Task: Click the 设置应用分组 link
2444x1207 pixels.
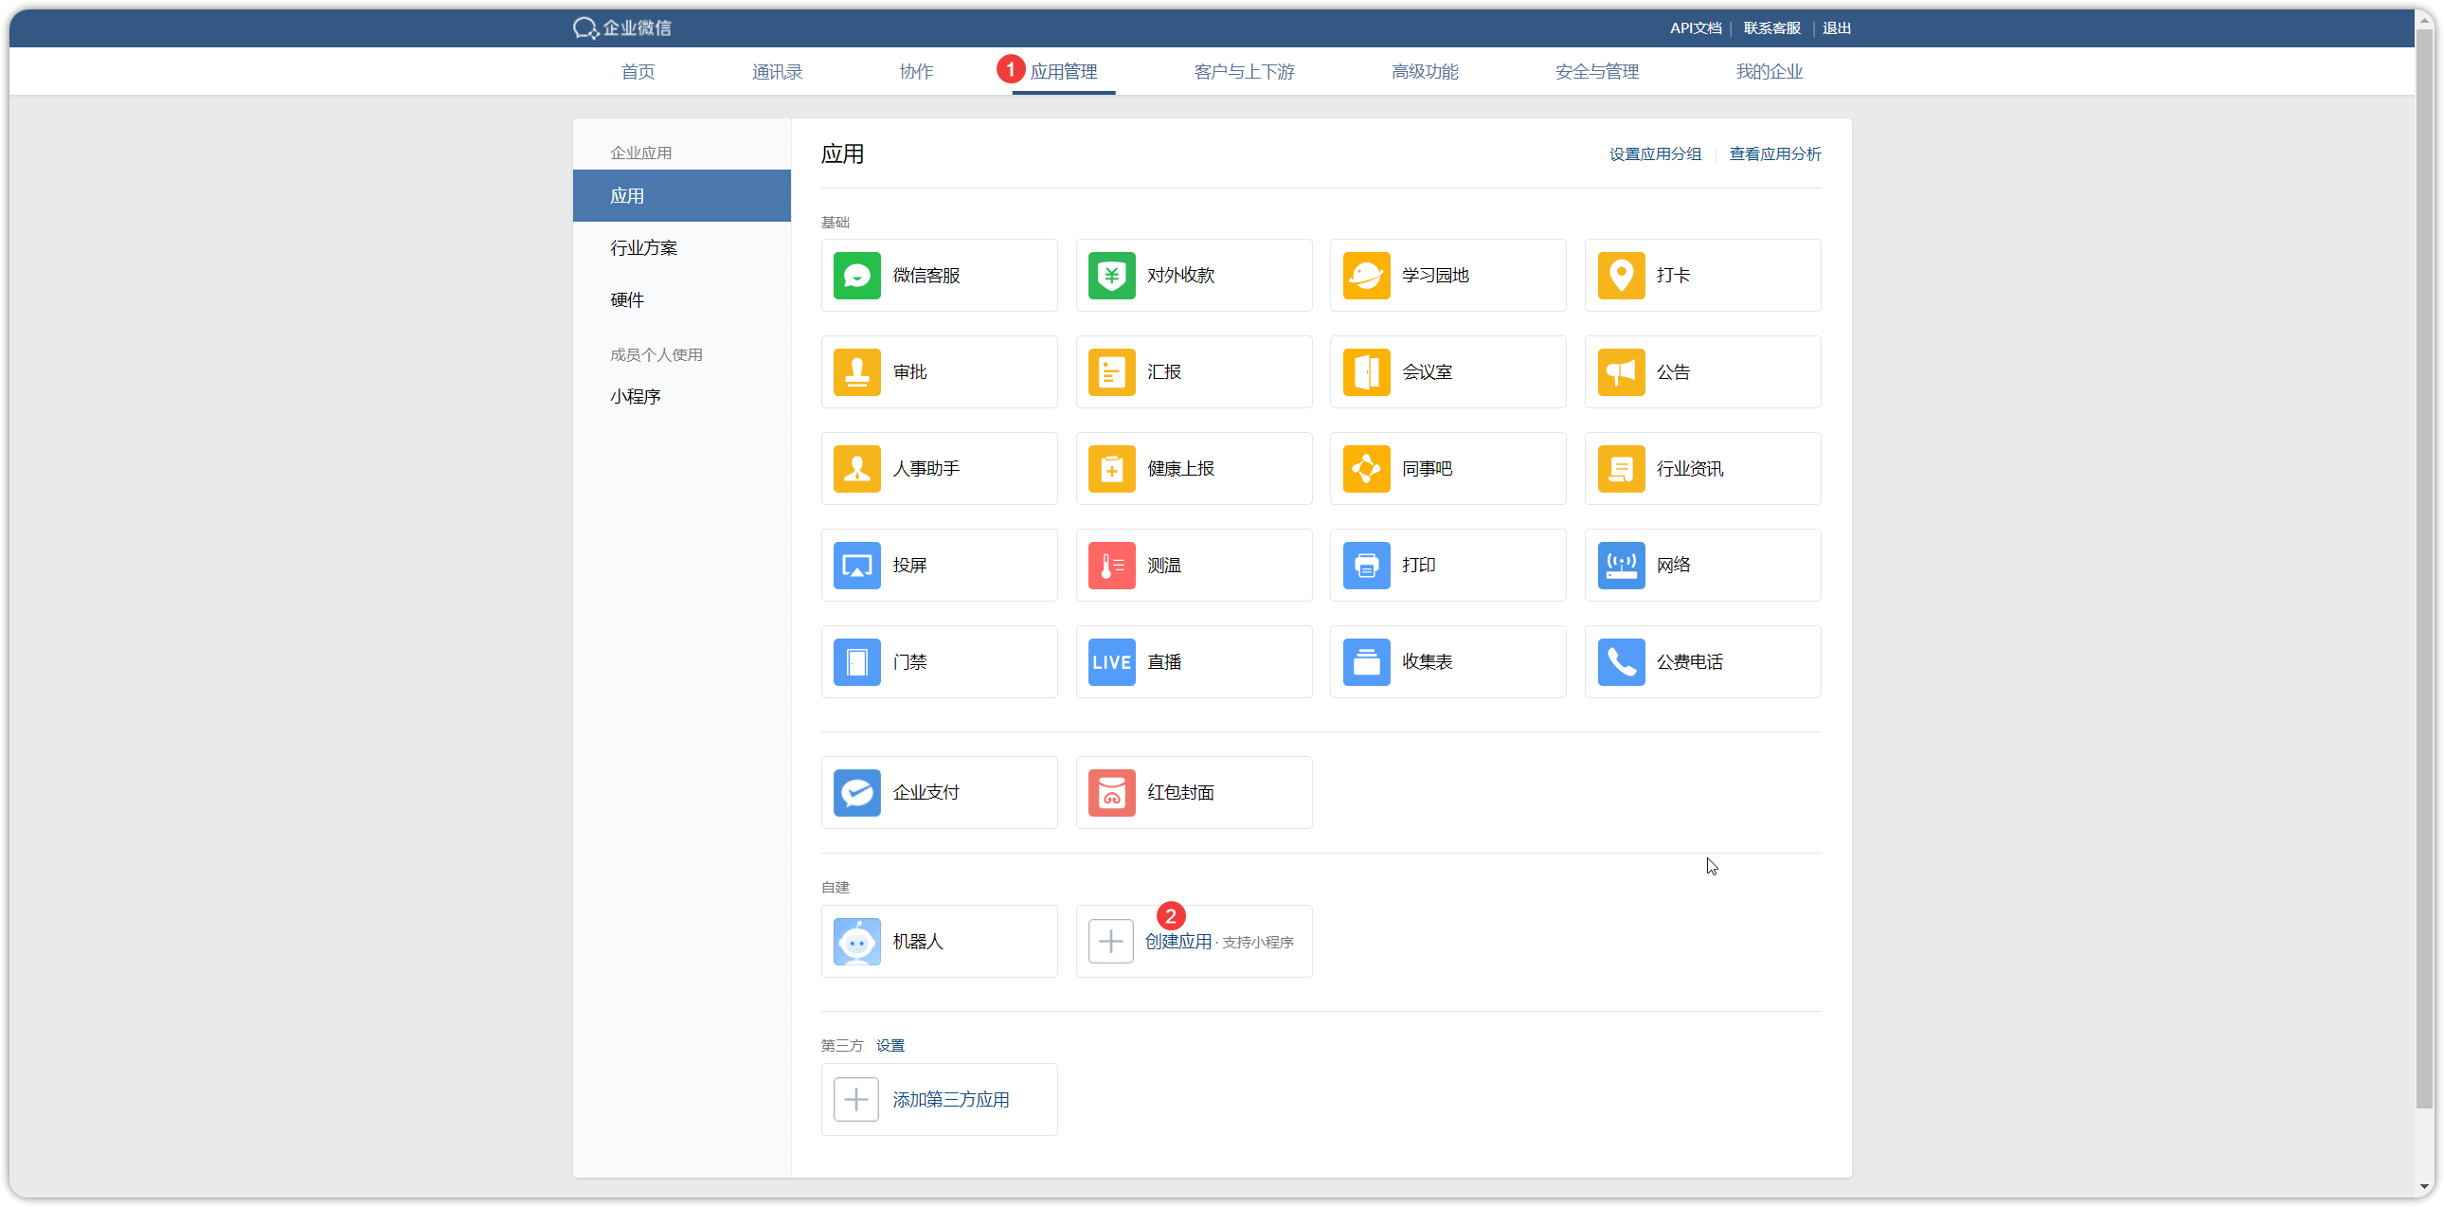Action: (1655, 153)
